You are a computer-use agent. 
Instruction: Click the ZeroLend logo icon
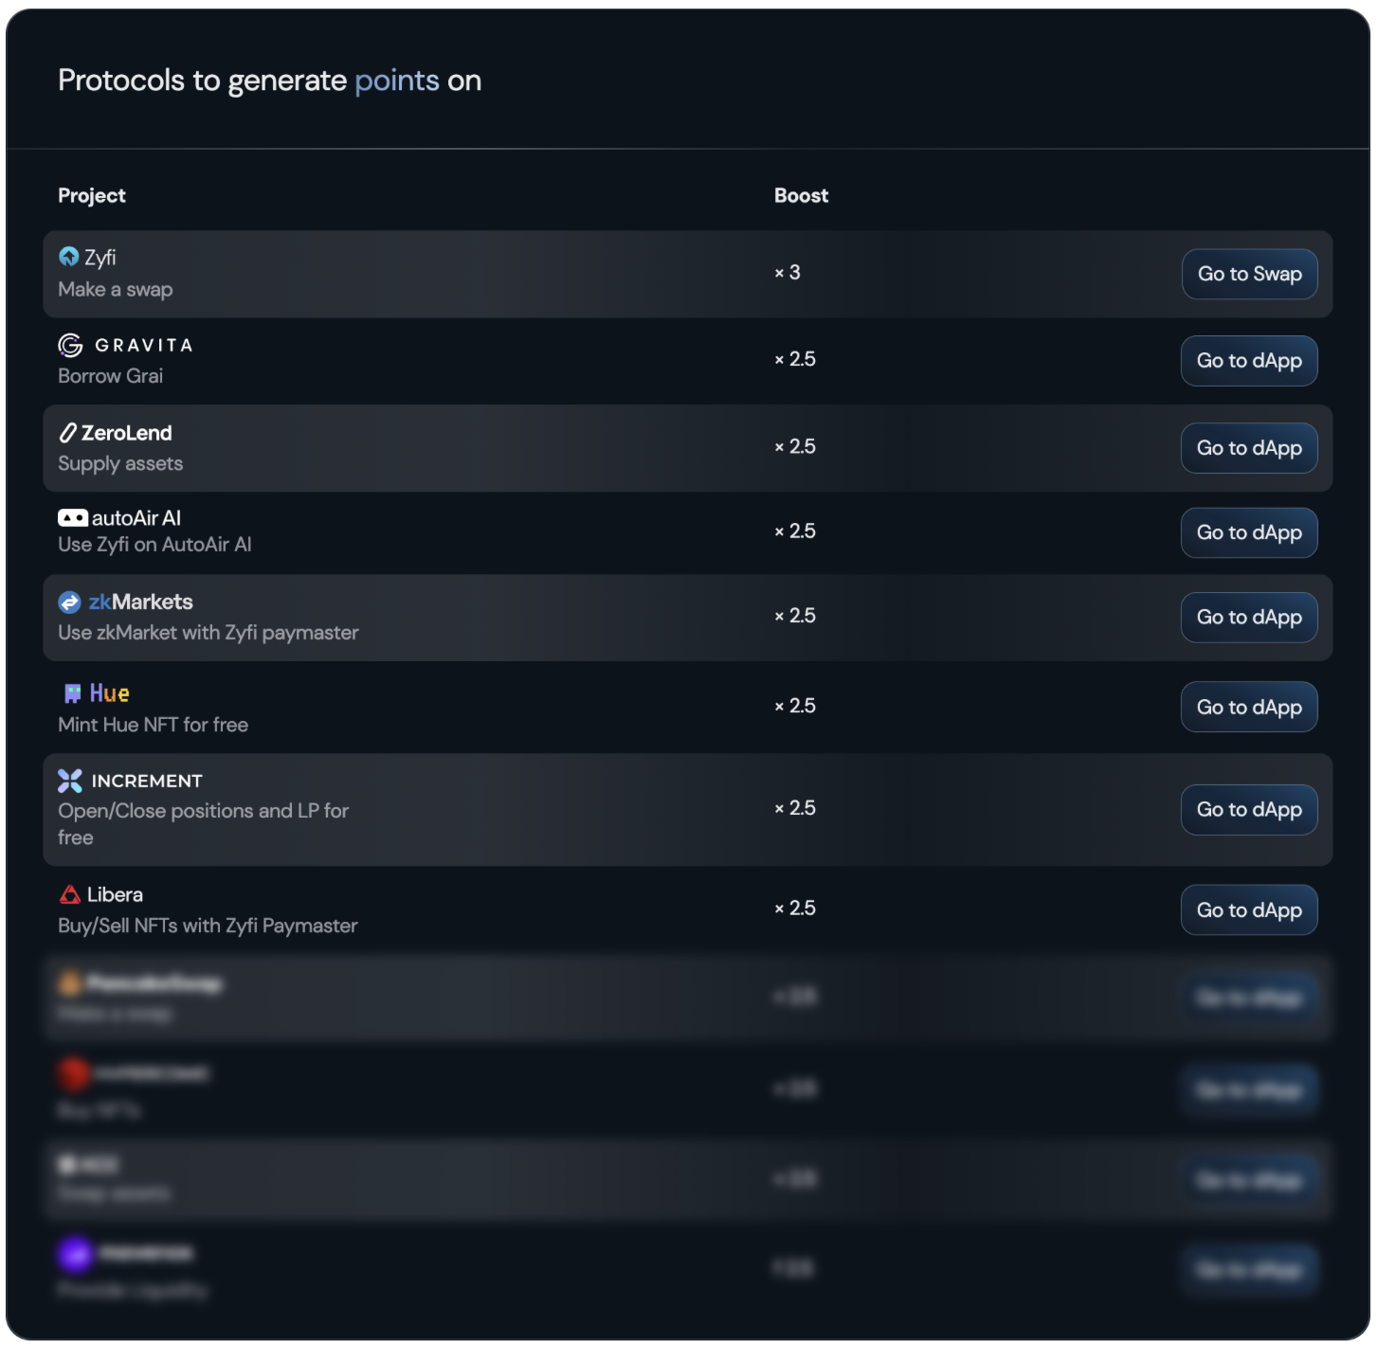67,433
